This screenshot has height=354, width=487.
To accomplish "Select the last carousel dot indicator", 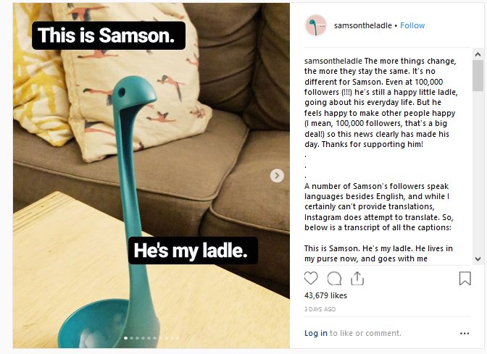I will 178,338.
